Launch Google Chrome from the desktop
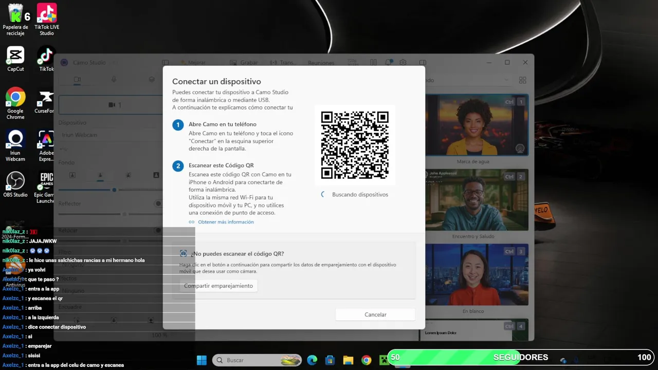 click(15, 103)
